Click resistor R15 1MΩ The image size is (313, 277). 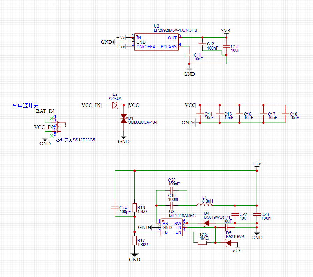point(203,242)
